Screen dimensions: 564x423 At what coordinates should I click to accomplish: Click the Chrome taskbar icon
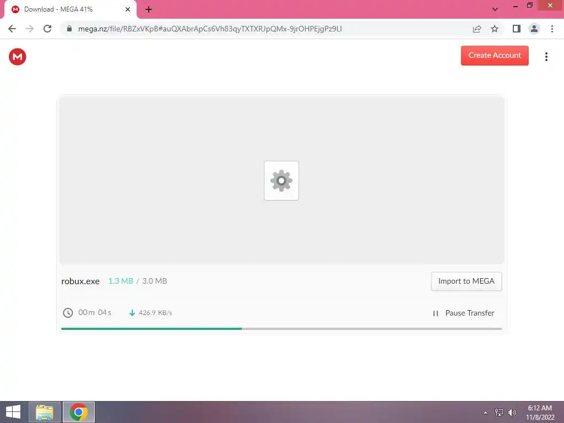pos(78,412)
